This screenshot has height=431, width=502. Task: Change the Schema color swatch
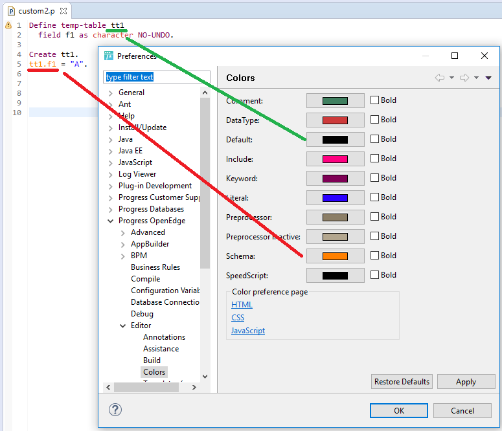click(x=335, y=256)
